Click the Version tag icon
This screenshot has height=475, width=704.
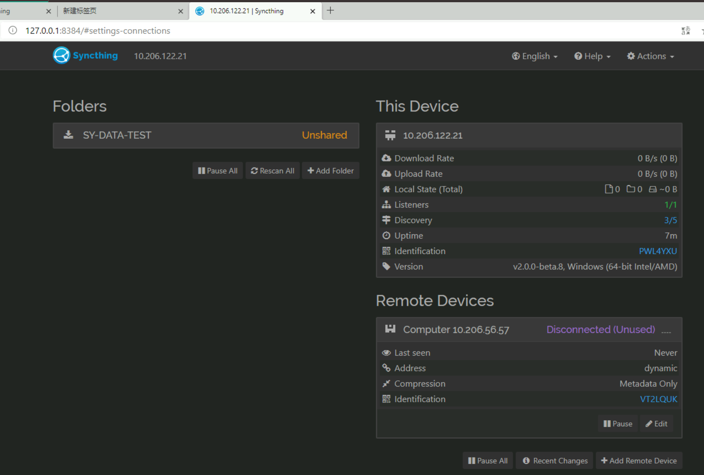pos(386,266)
